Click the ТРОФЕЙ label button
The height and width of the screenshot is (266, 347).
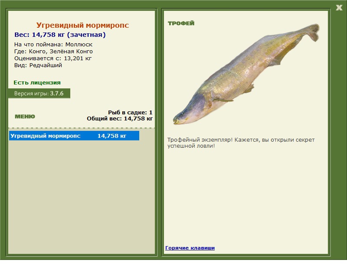click(x=181, y=23)
